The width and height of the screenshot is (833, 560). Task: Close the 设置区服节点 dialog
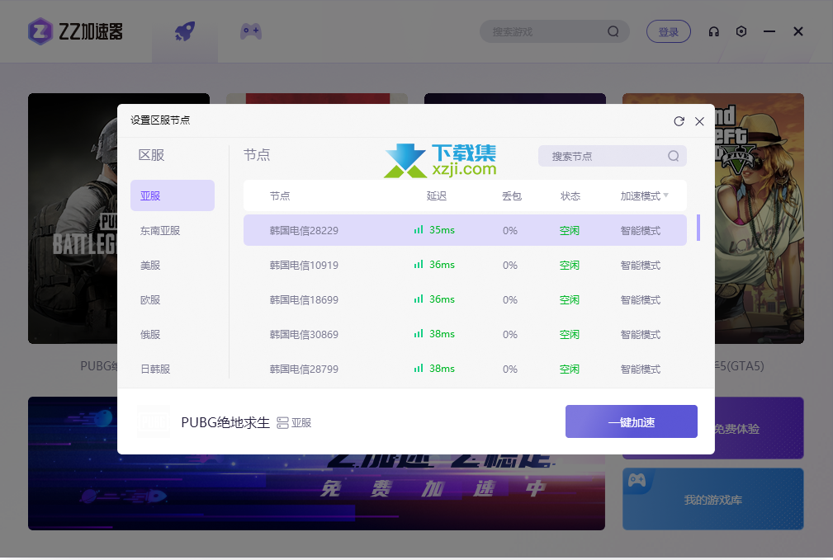tap(699, 121)
